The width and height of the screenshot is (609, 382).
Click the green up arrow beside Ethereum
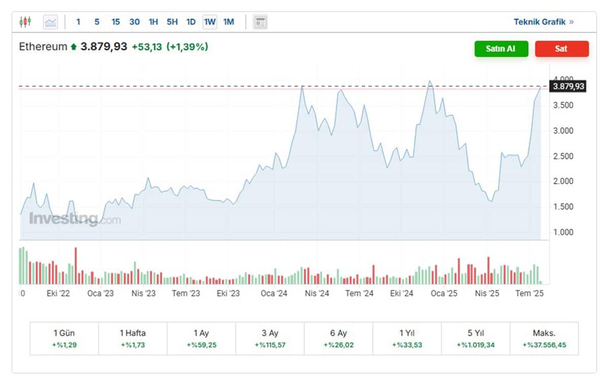tap(74, 47)
